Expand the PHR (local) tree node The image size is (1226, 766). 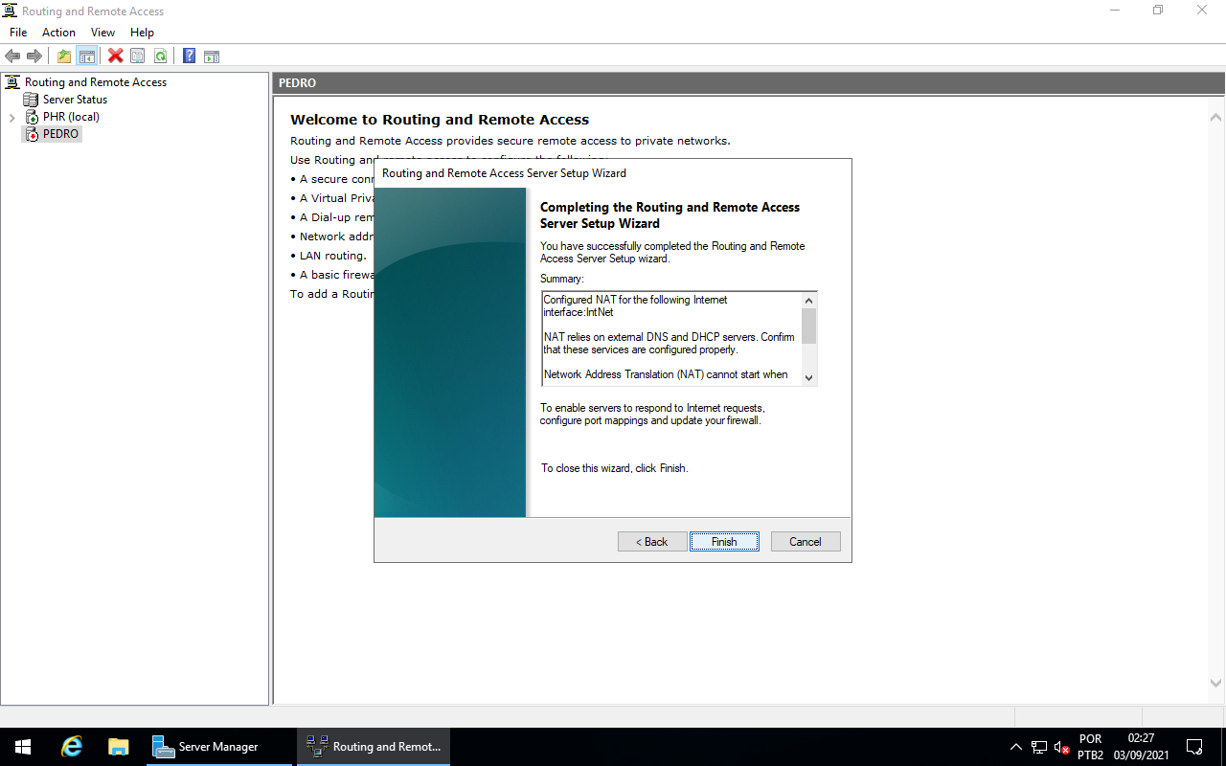tap(12, 116)
